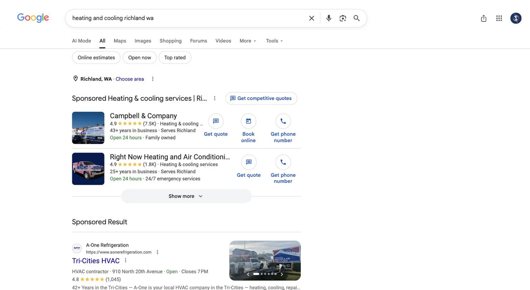The width and height of the screenshot is (530, 290).
Task: Apply the Top rated filter chip
Action: [x=175, y=57]
